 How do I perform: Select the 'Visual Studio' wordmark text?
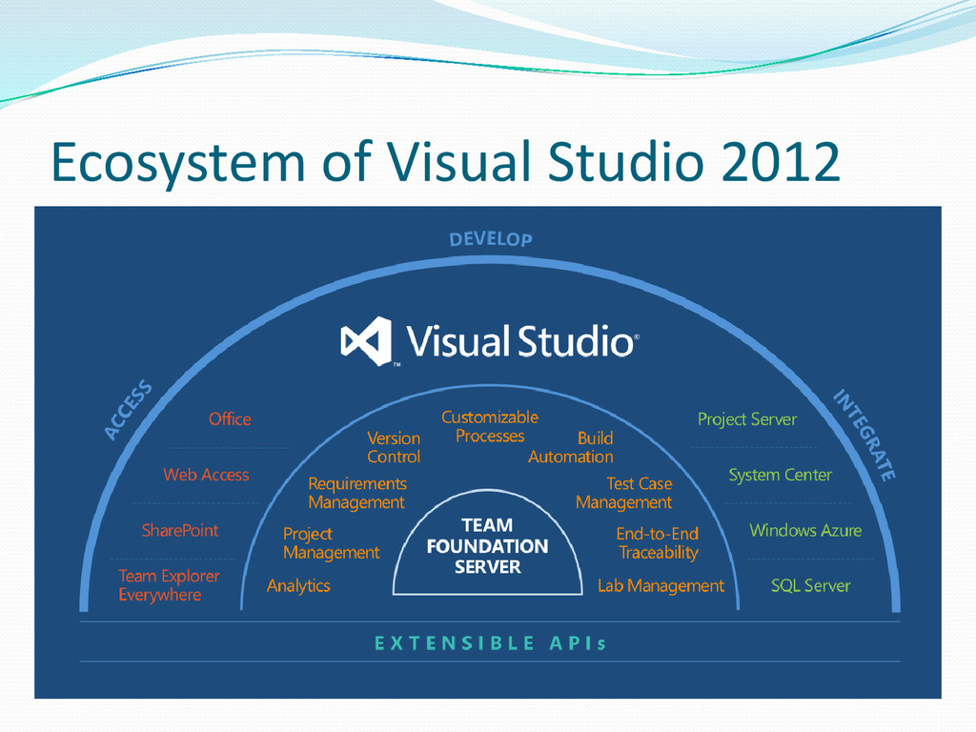point(521,341)
